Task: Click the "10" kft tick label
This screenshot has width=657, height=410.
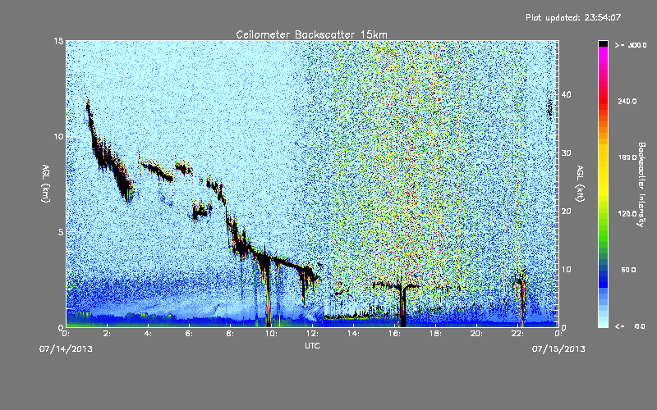Action: 566,270
